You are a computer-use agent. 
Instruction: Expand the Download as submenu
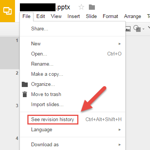coord(72,145)
